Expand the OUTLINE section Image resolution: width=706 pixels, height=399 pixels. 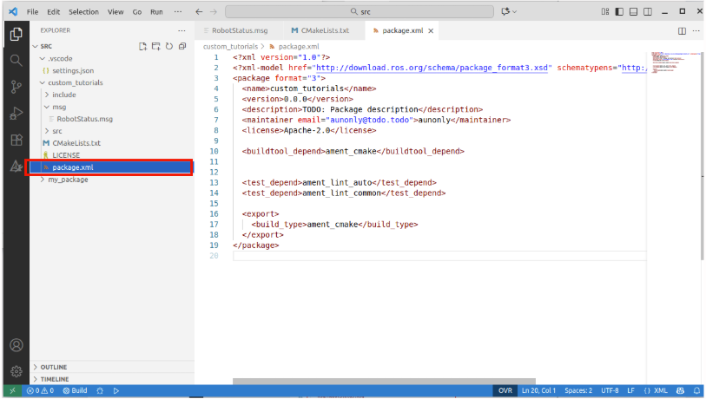(x=54, y=367)
